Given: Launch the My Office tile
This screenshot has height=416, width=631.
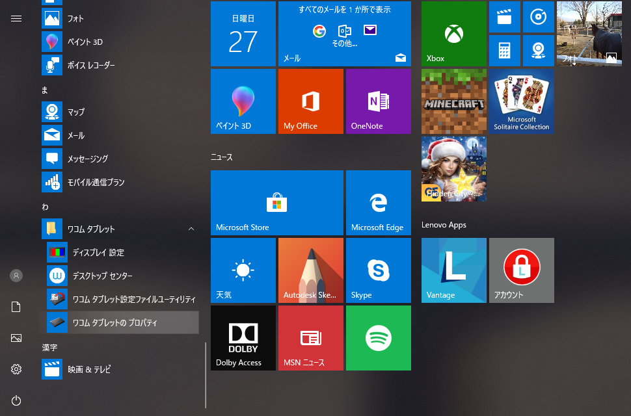Looking at the screenshot, I should [x=311, y=101].
